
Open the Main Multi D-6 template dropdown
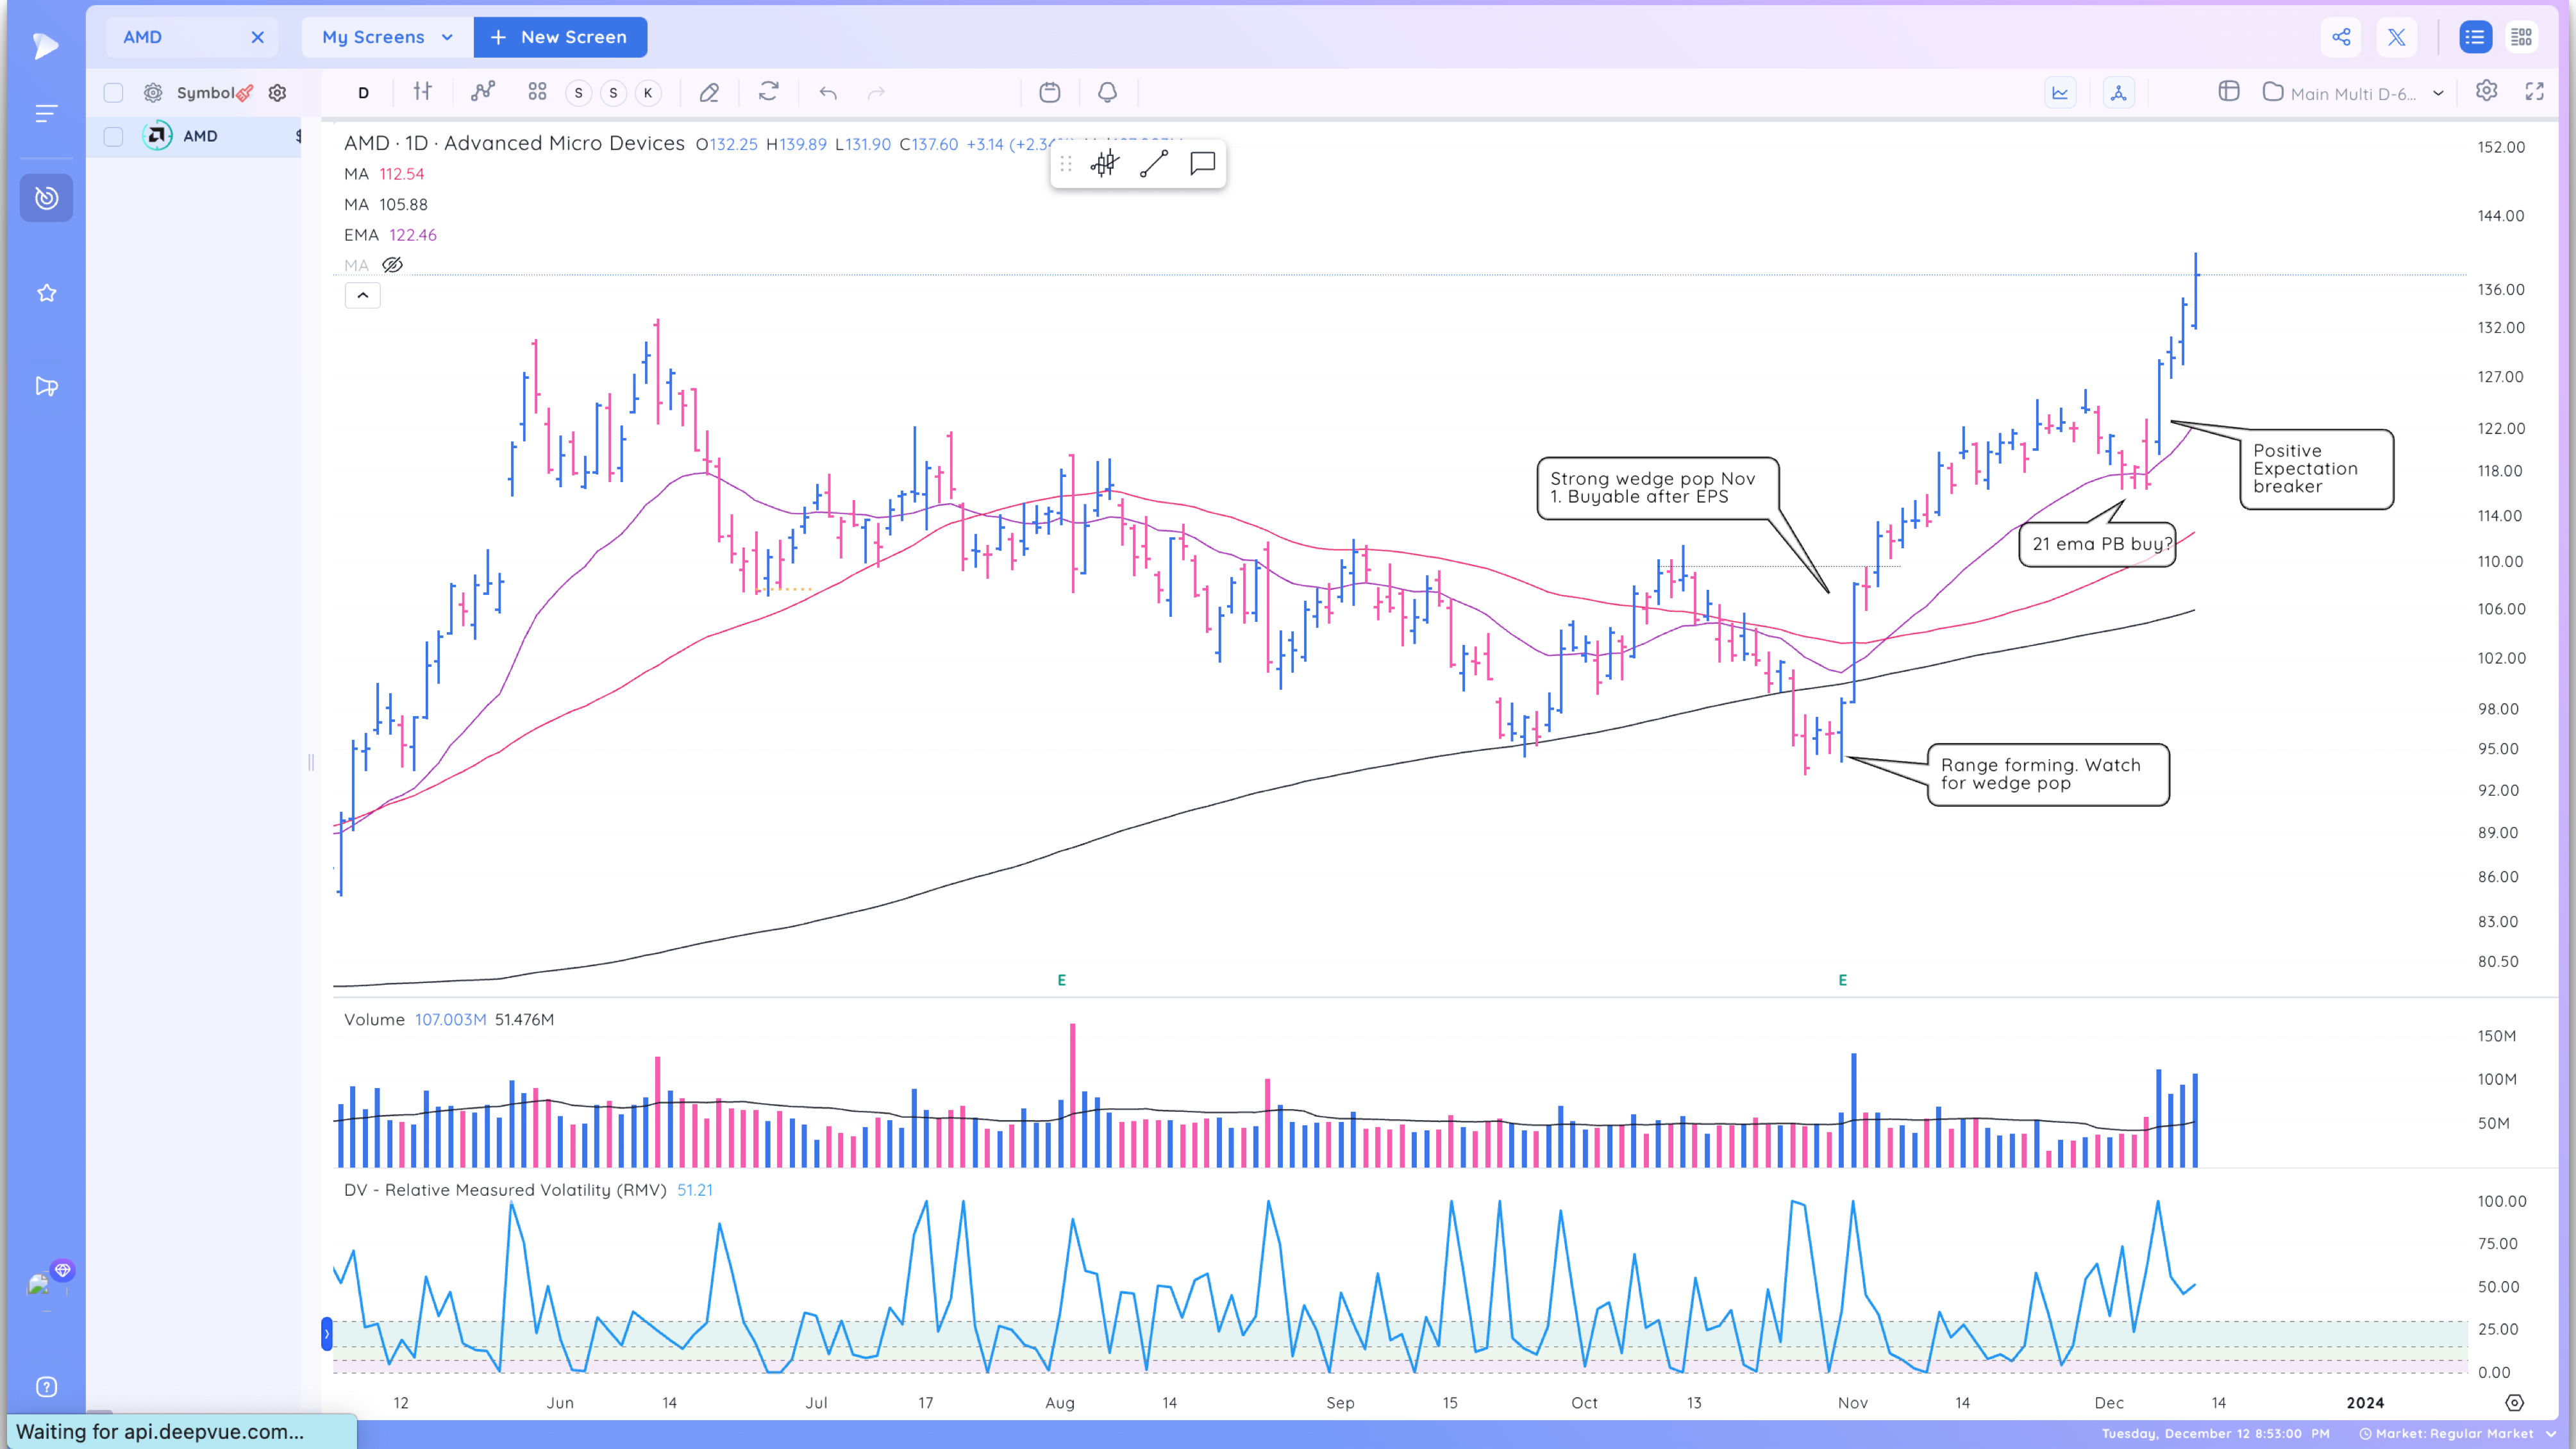[x=2355, y=93]
